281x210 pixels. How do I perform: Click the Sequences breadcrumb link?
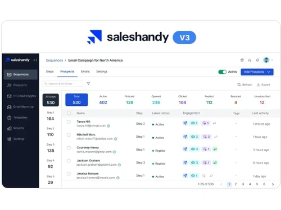[x=55, y=60]
